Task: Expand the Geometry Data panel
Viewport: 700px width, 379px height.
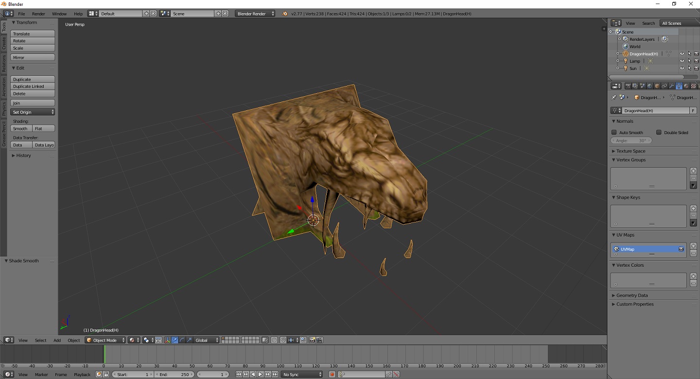Action: pos(632,295)
